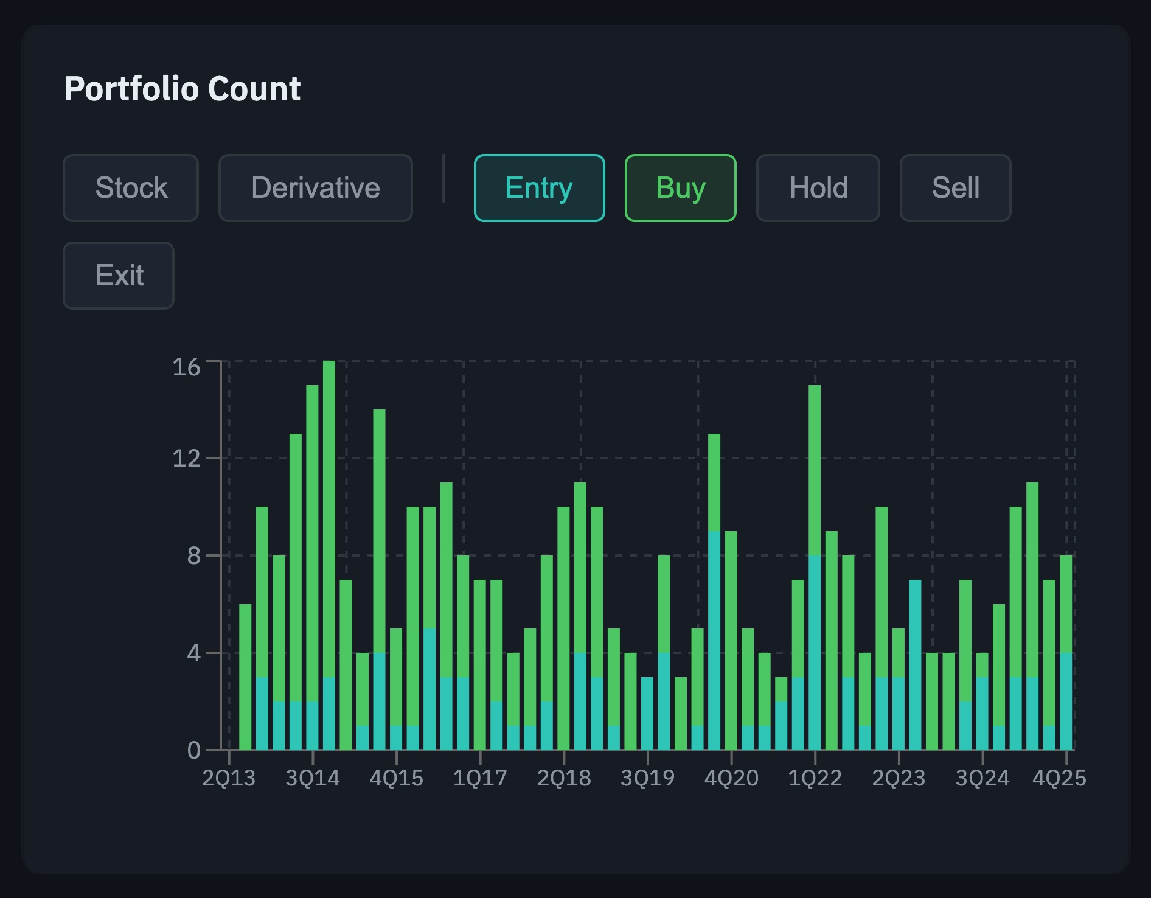Click the 2Q23 x-axis label
1151x898 pixels.
tap(899, 778)
